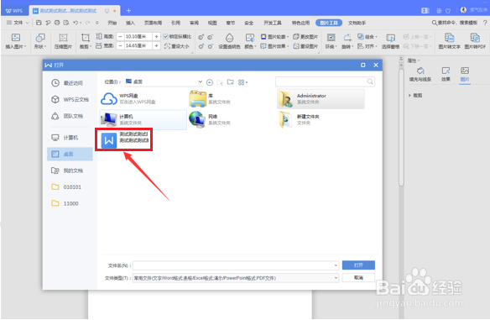Click the 效果 icon in properties panel

(x=446, y=71)
